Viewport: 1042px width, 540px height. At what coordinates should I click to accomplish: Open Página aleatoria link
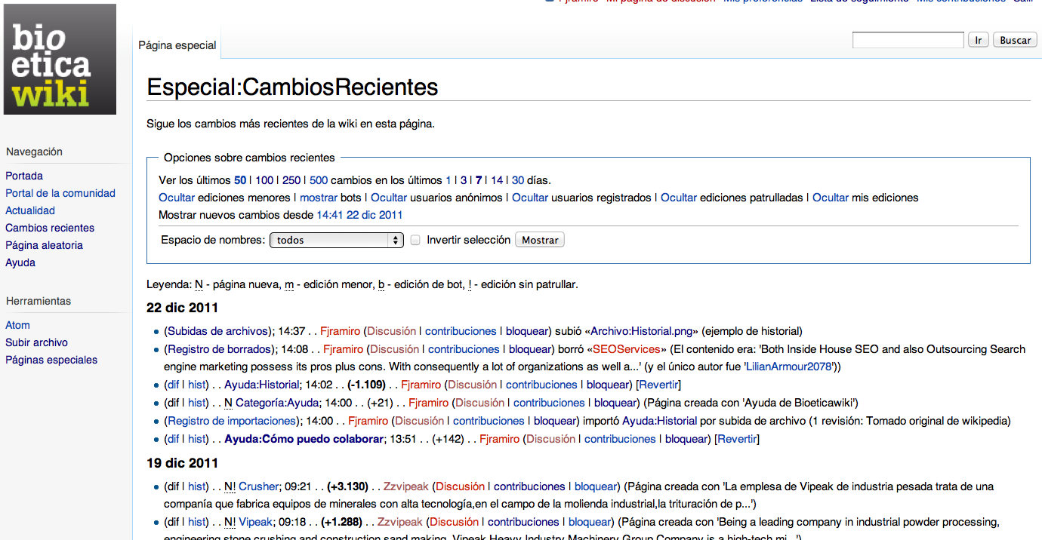44,245
